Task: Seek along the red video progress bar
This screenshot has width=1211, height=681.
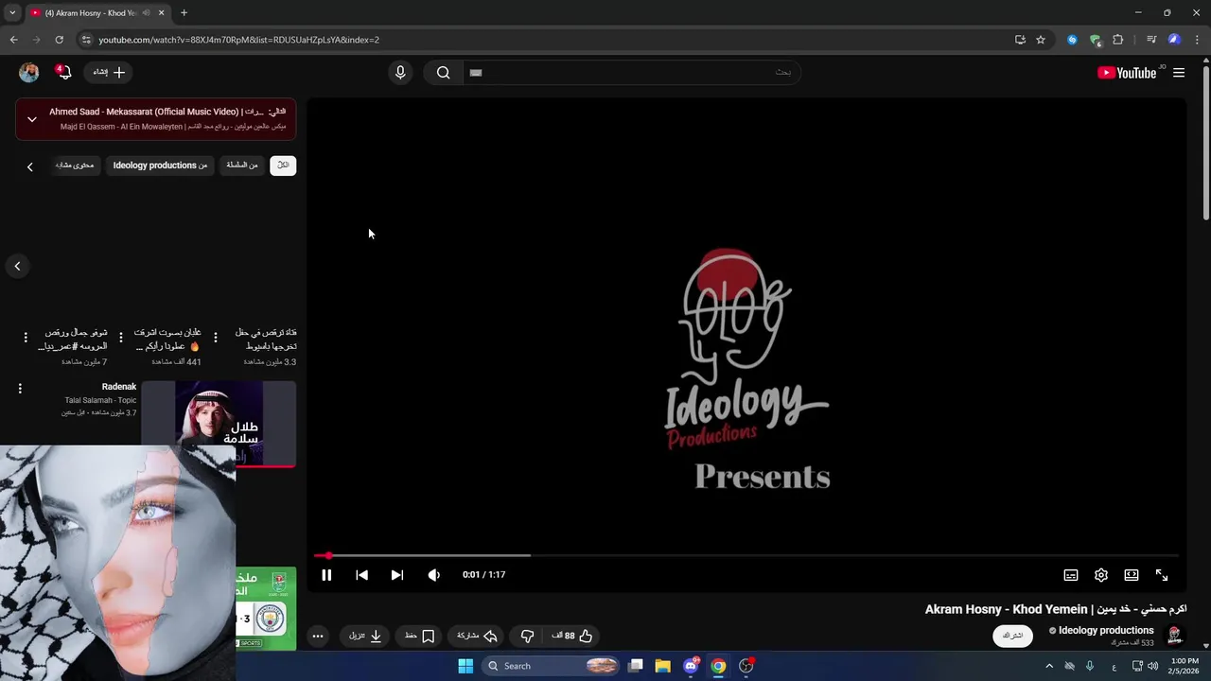Action: [746, 555]
